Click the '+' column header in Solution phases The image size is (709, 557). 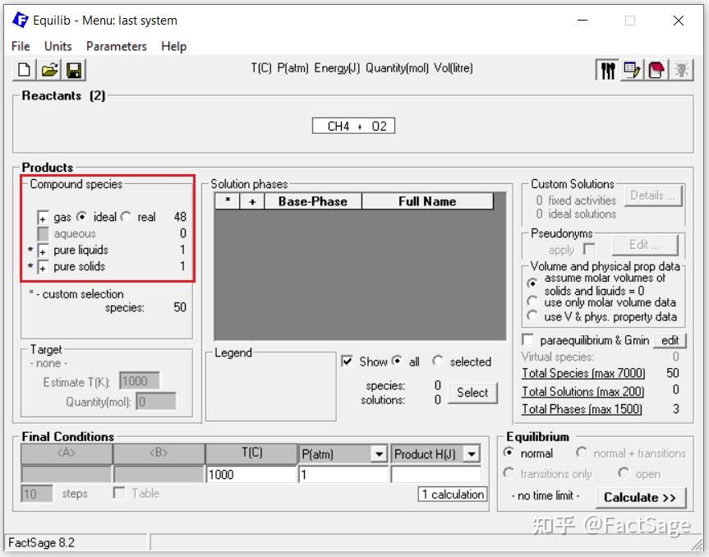[252, 201]
